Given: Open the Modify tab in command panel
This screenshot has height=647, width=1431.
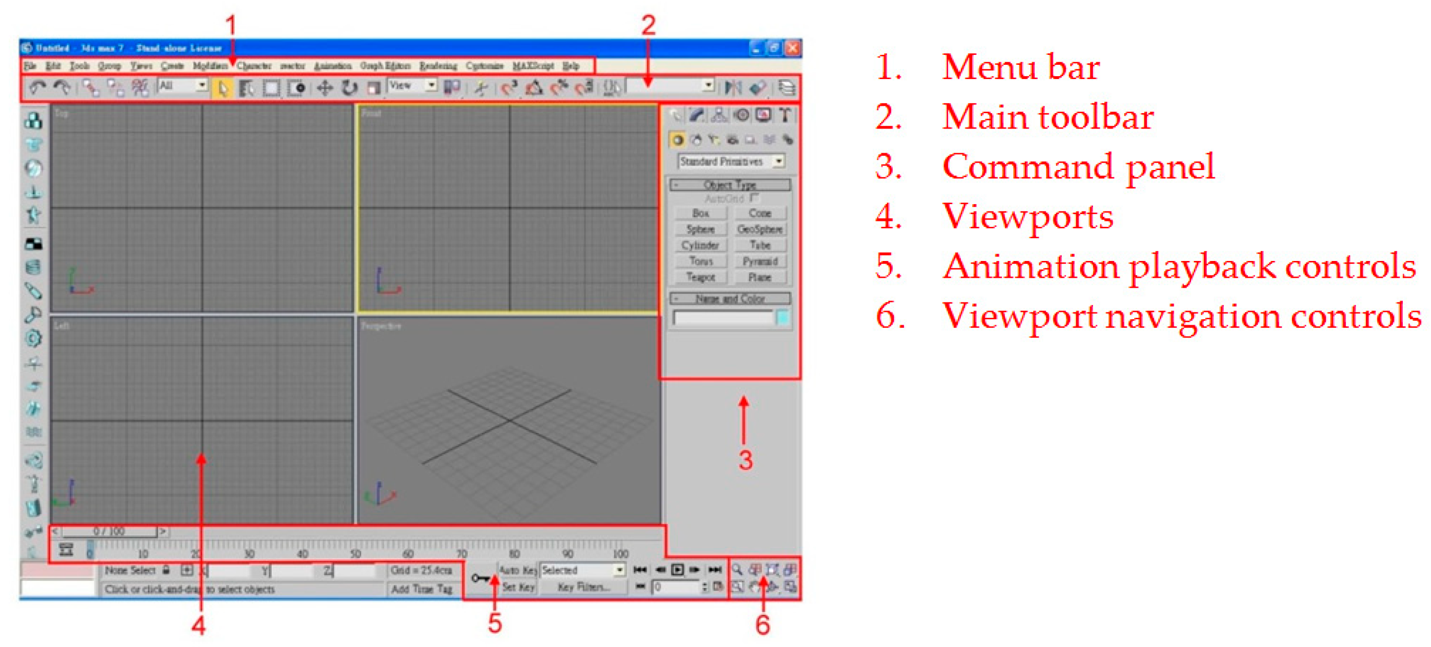Looking at the screenshot, I should point(697,116).
